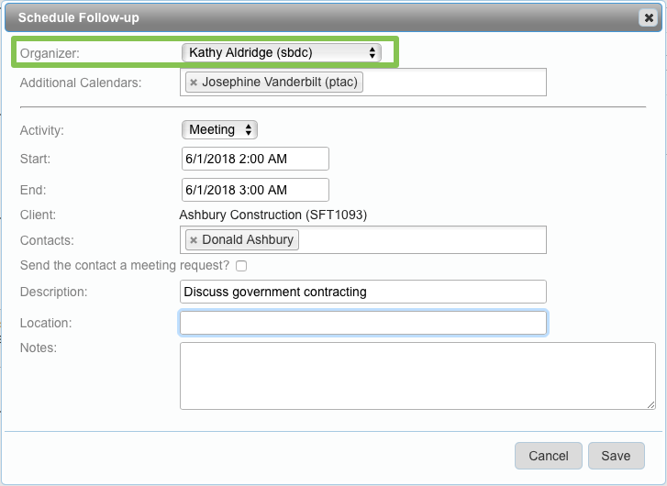
Task: Click the Start date/time field
Action: tap(255, 159)
